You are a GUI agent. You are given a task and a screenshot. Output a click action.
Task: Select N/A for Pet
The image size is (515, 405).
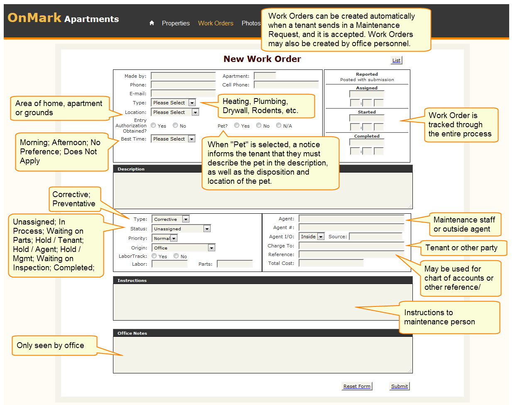279,126
